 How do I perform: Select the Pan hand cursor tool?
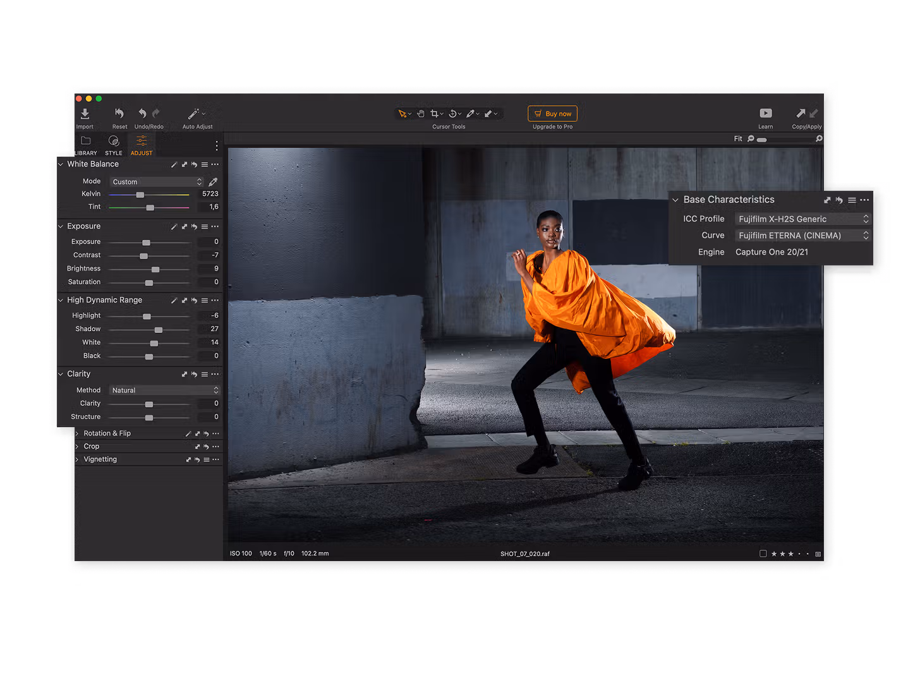click(x=420, y=114)
